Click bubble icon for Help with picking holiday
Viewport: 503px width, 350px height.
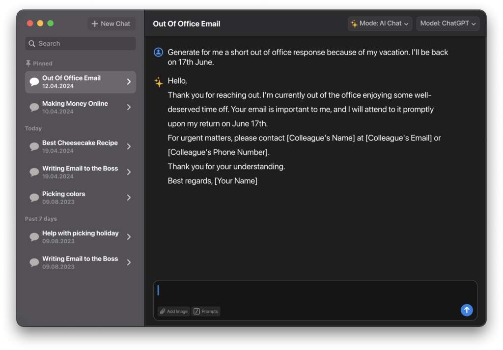point(34,237)
